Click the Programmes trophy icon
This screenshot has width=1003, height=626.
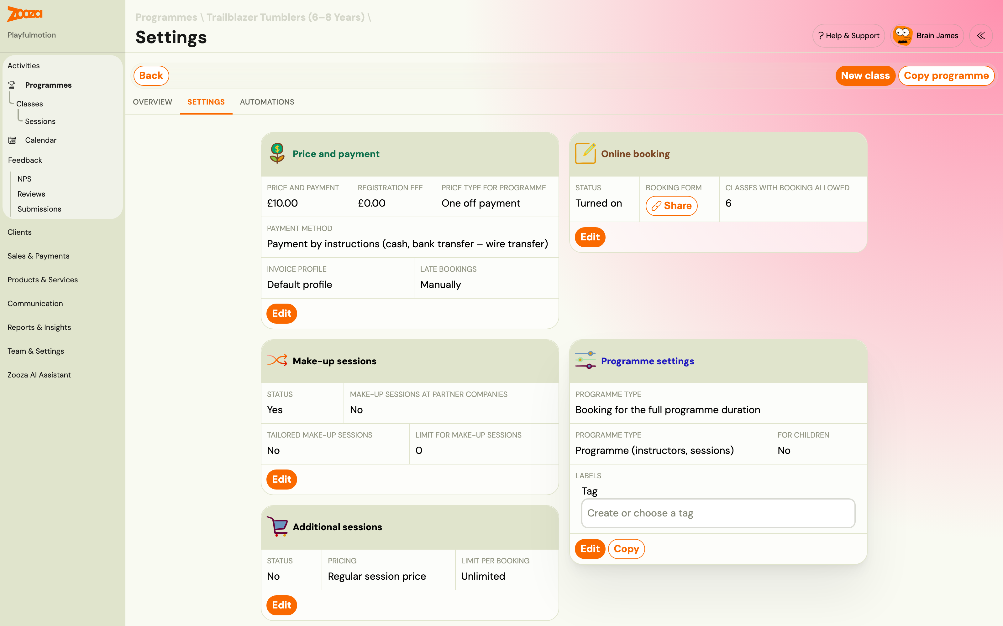[x=12, y=85]
